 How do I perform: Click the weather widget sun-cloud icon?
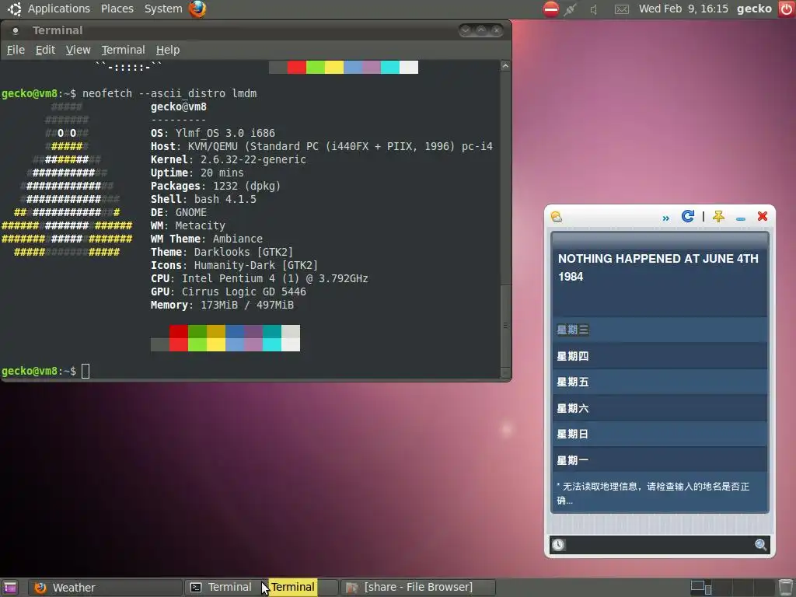click(x=557, y=217)
